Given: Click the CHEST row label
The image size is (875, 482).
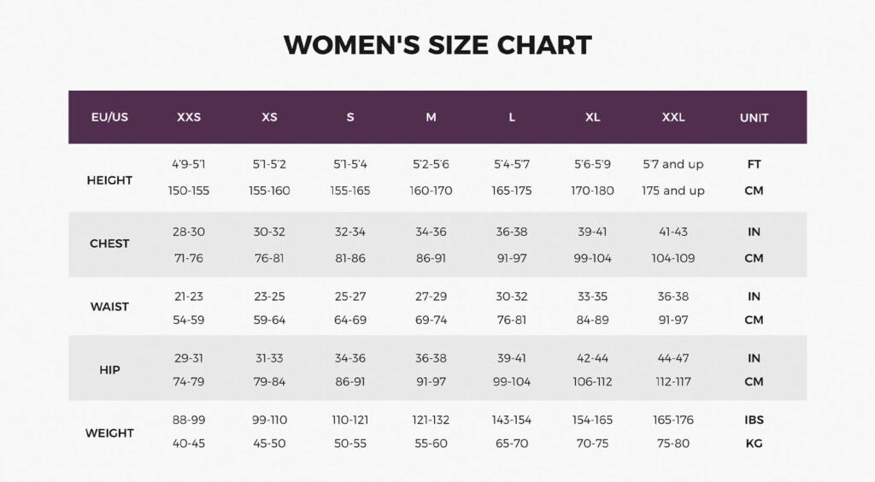Looking at the screenshot, I should [109, 244].
